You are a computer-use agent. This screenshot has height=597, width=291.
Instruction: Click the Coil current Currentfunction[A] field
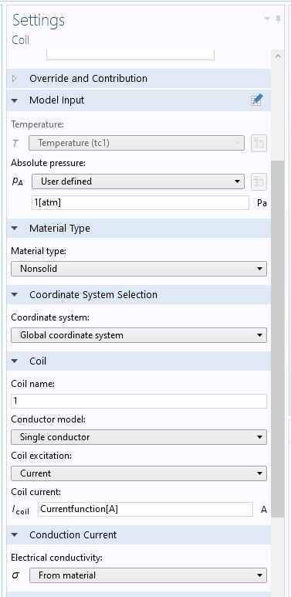(x=145, y=510)
